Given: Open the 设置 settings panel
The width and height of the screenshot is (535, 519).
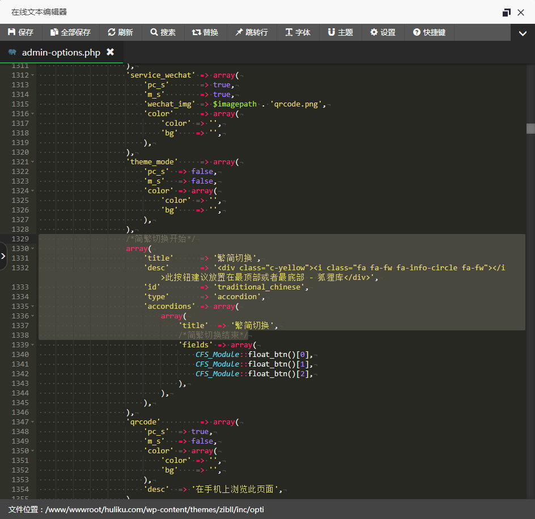Looking at the screenshot, I should (383, 32).
